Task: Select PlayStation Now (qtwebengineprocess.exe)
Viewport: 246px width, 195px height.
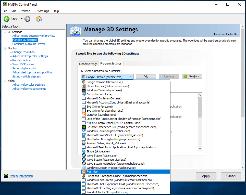Action: [x=125, y=139]
